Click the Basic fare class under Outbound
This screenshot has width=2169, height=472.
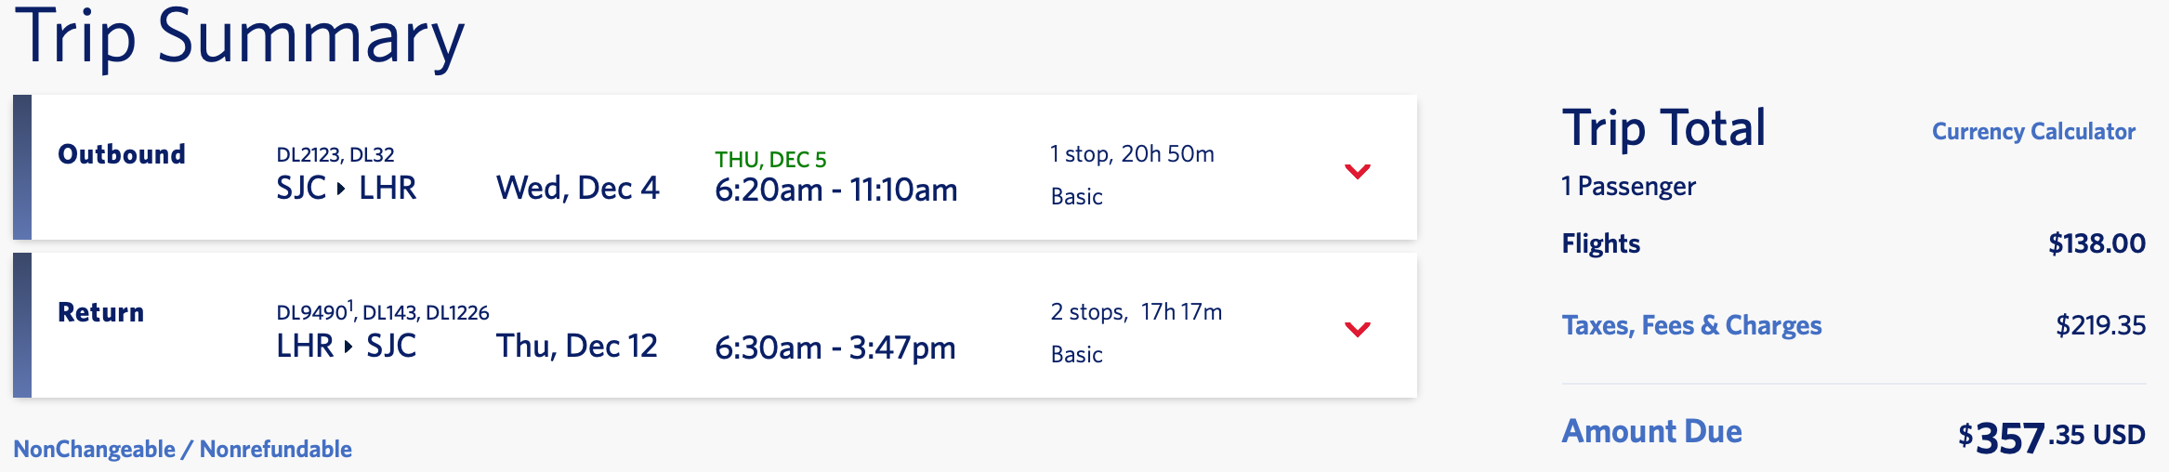click(1076, 197)
